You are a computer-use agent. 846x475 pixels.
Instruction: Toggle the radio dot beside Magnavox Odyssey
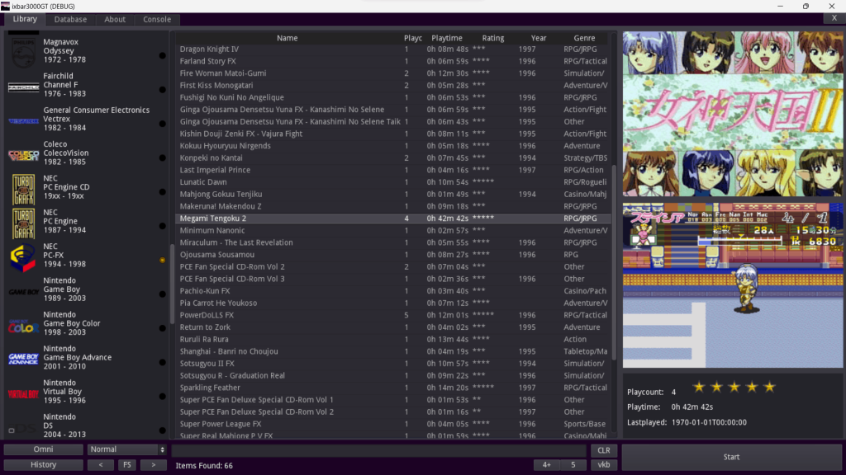tap(163, 55)
